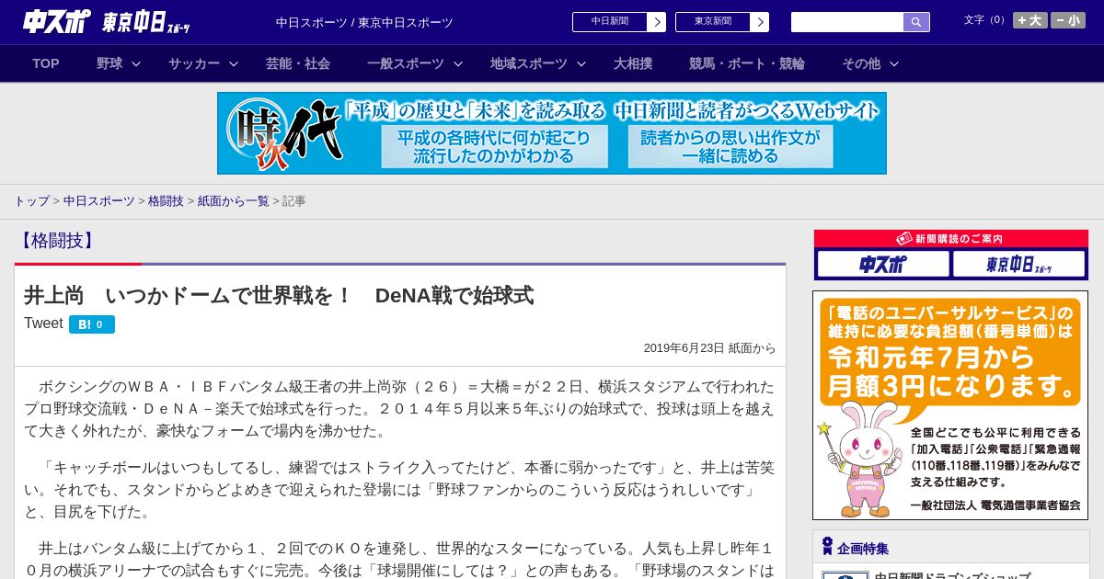Open the 地域スポーツ menu
Image resolution: width=1104 pixels, height=579 pixels.
click(x=529, y=63)
